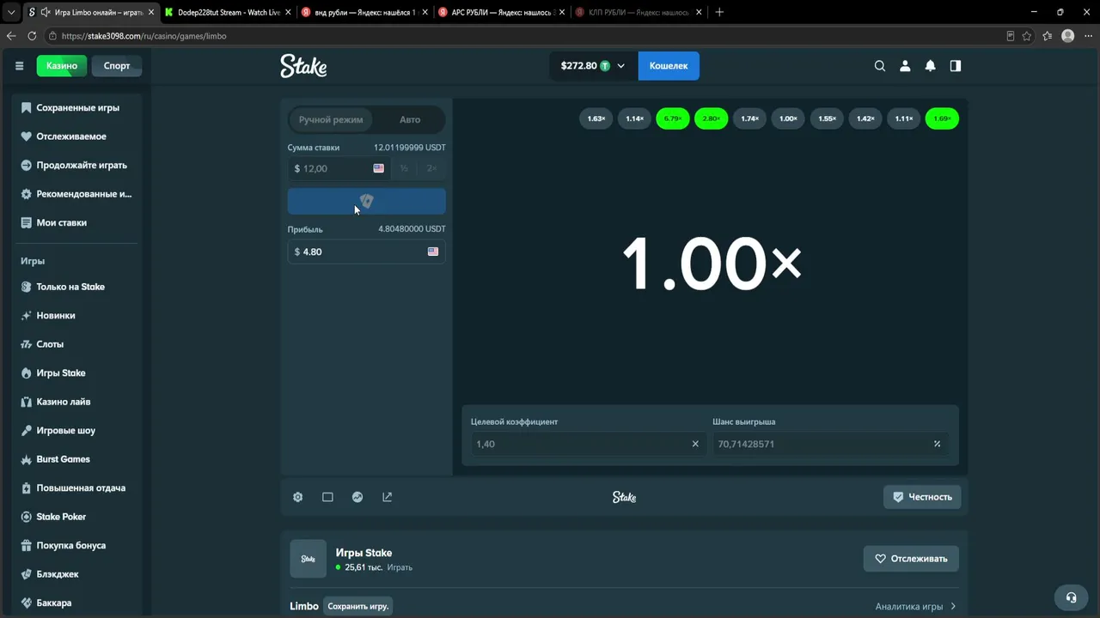Image resolution: width=1100 pixels, height=618 pixels.
Task: Click the Кошелек wallet button
Action: click(x=669, y=66)
